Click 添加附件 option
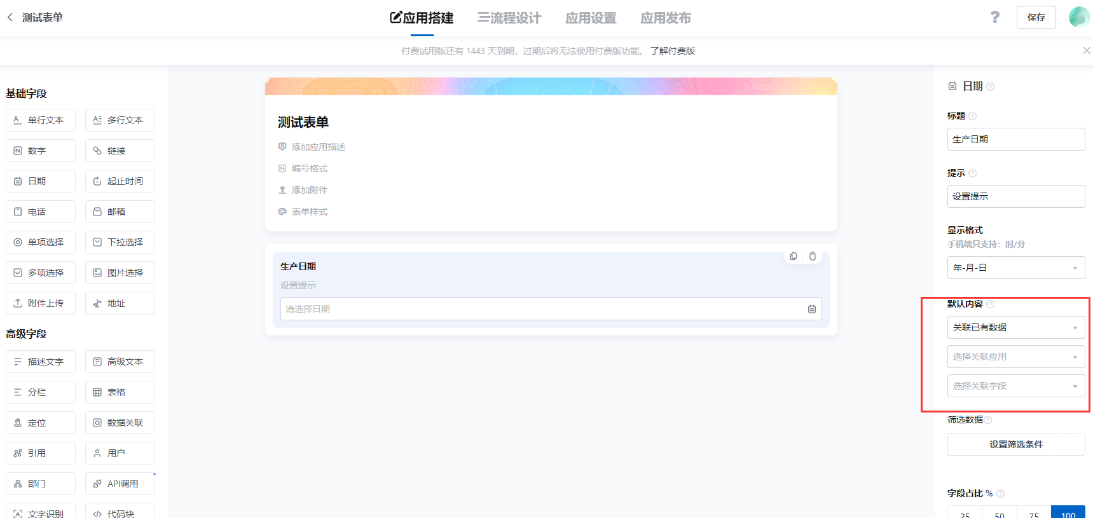This screenshot has width=1093, height=518. point(303,190)
